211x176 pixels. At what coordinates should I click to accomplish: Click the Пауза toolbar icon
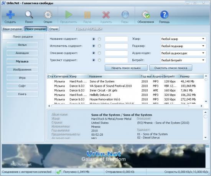click(87, 15)
